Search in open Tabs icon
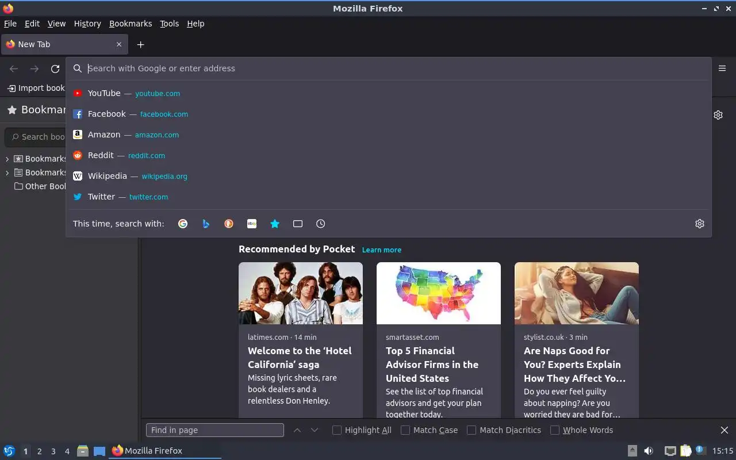 pos(298,224)
